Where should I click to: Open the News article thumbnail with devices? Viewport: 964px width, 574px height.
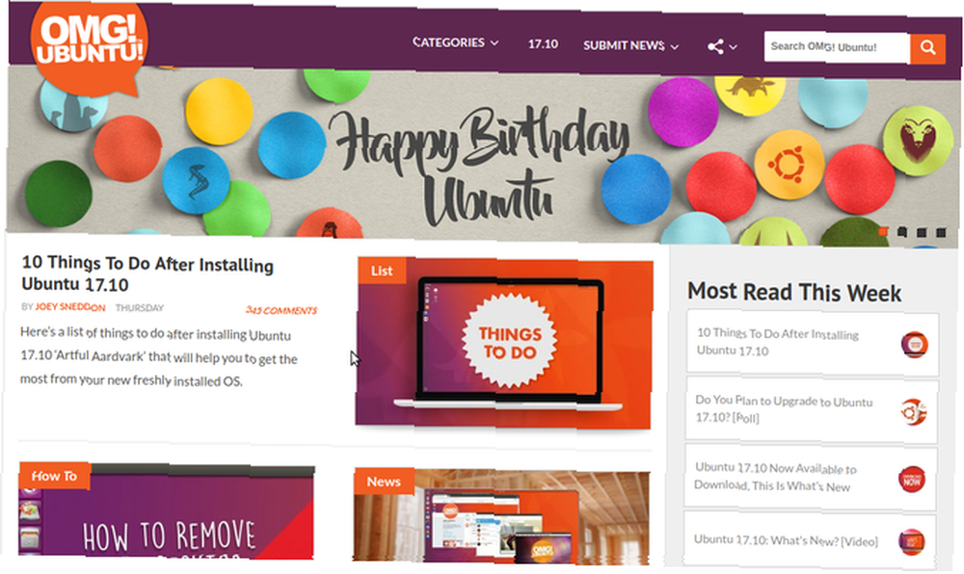coord(501,516)
